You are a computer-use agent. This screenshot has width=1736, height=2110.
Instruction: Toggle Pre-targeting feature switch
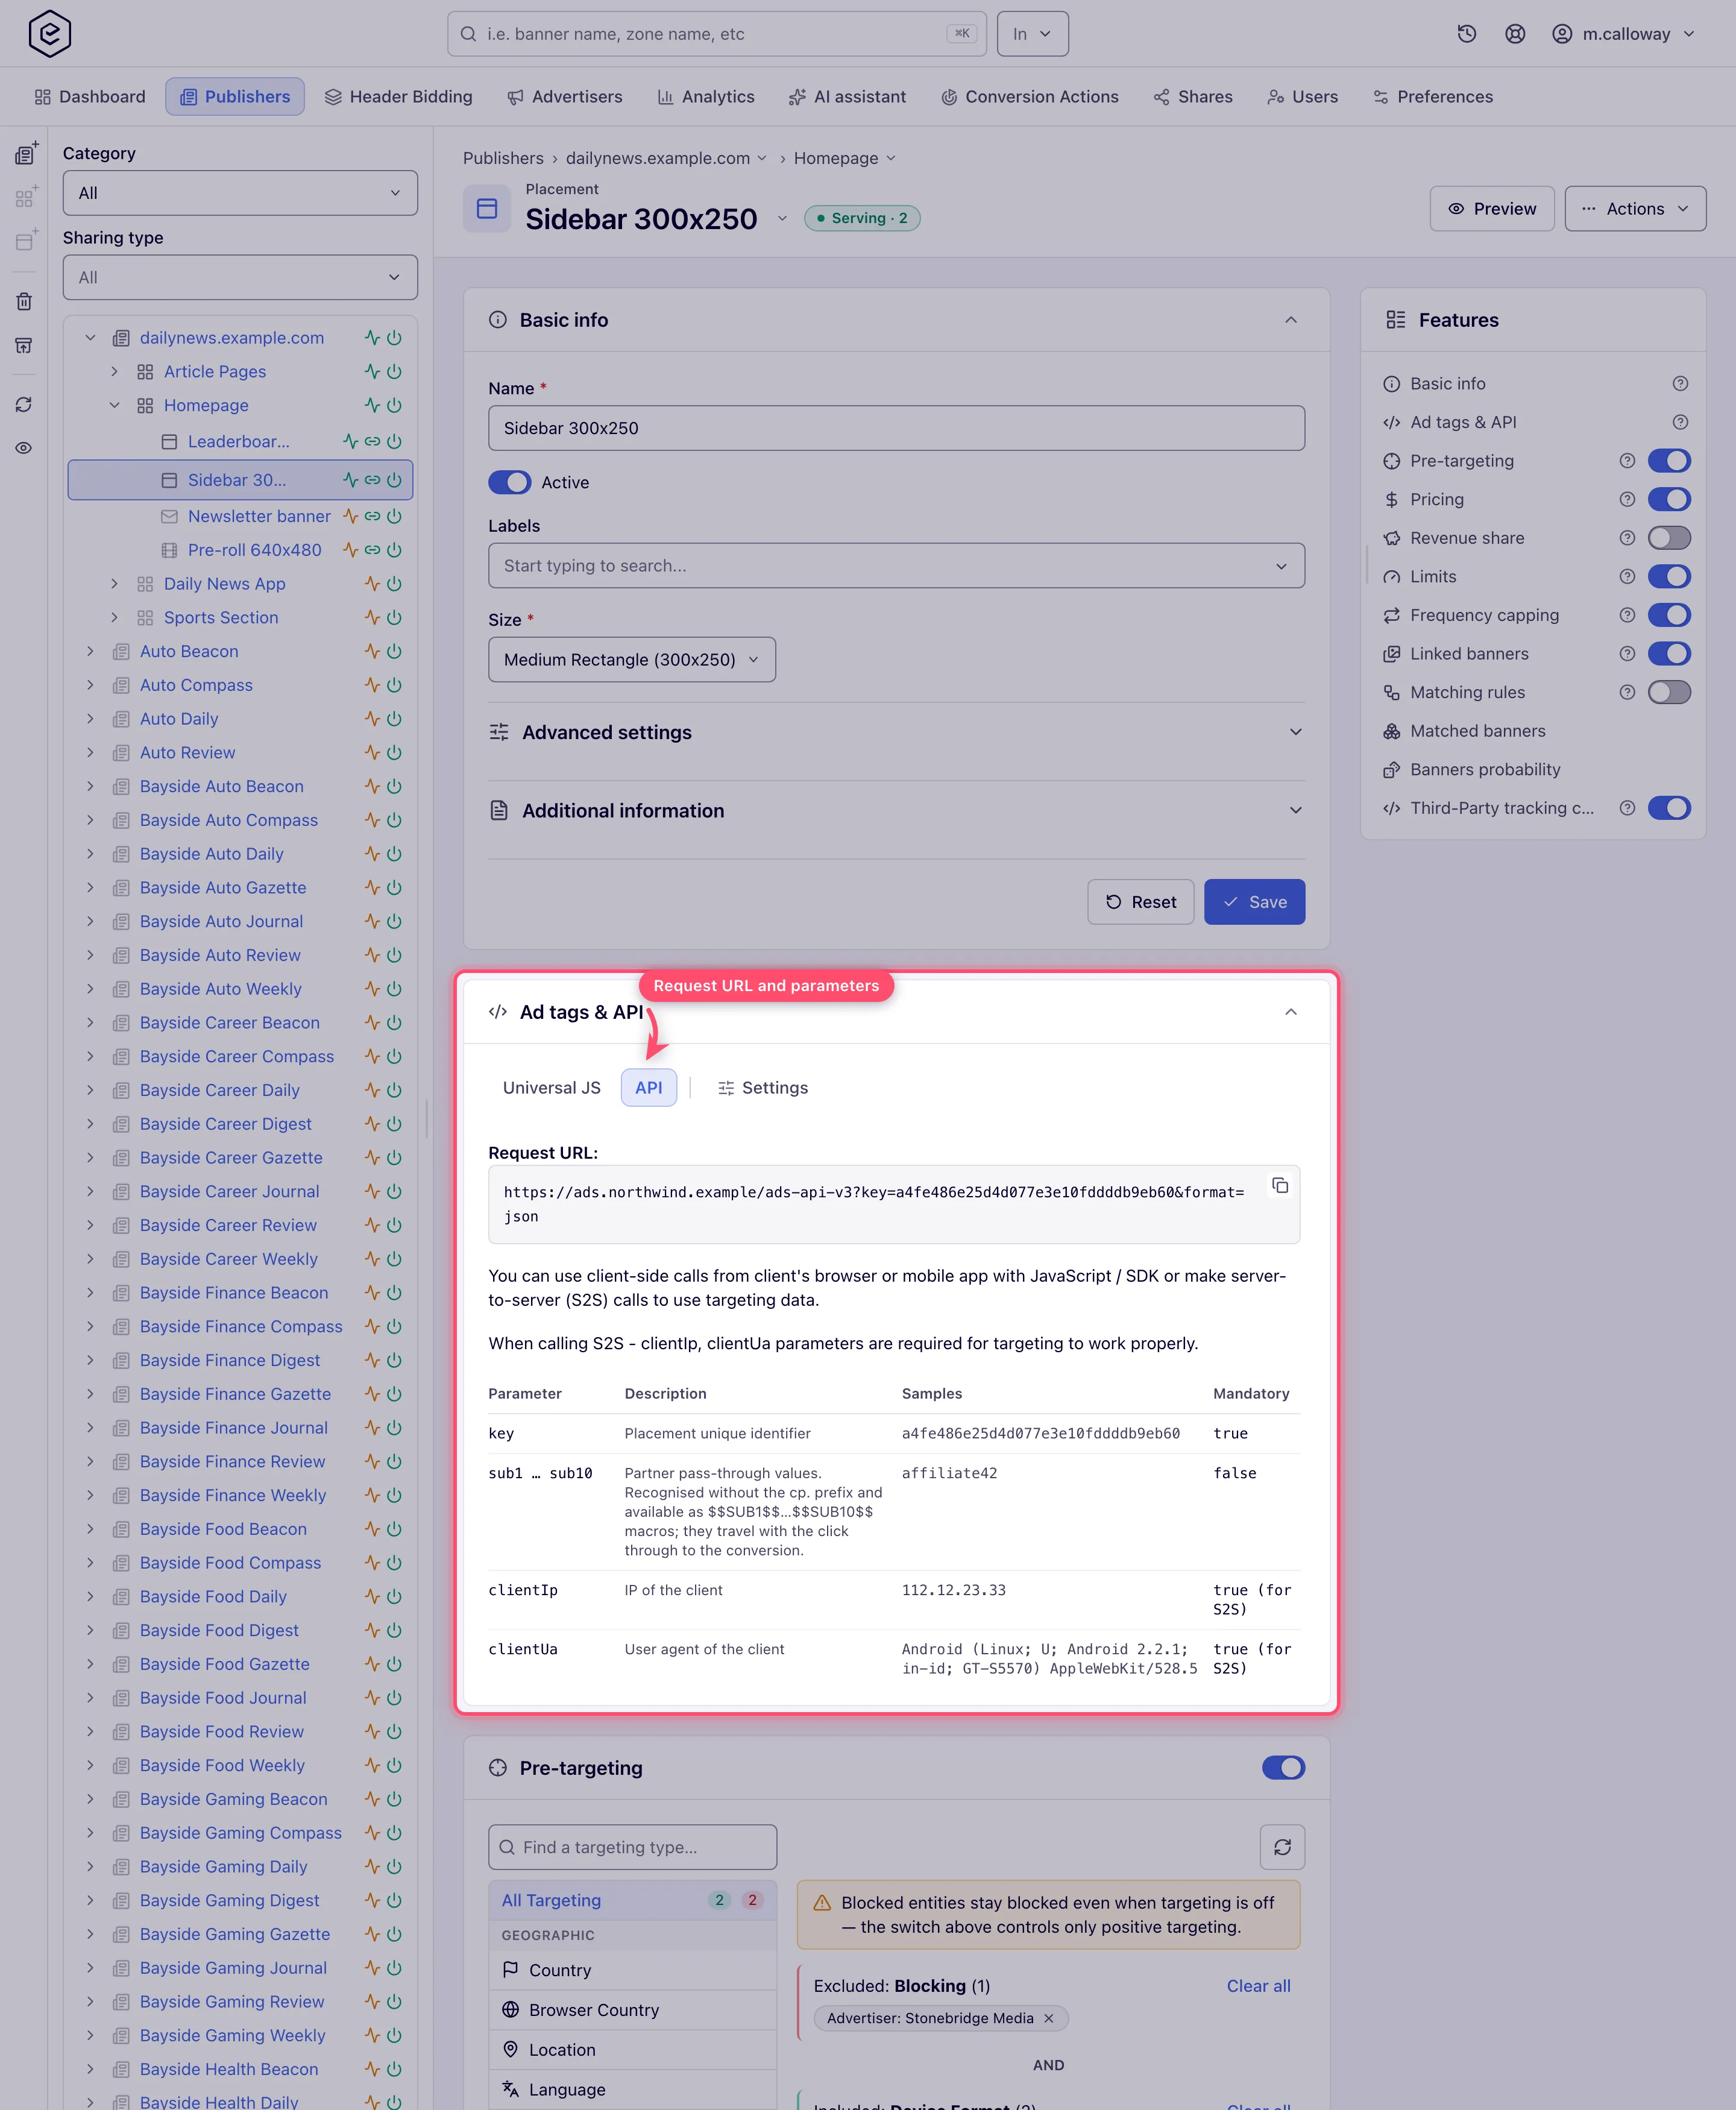[x=1669, y=460]
